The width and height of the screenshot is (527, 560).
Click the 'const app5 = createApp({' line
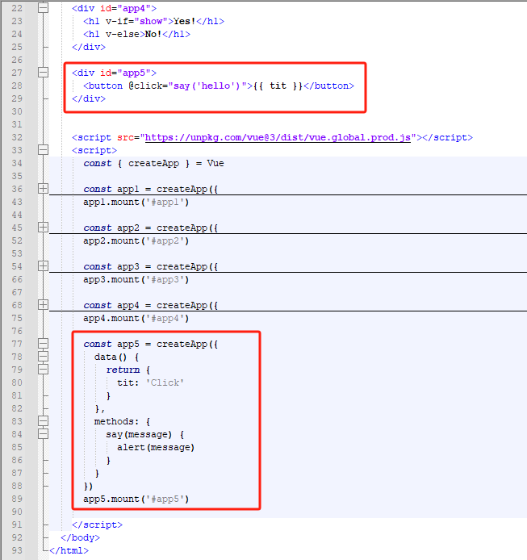pyautogui.click(x=150, y=345)
